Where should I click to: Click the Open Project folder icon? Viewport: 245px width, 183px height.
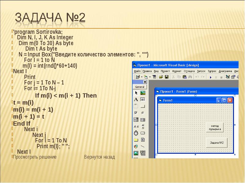(161, 77)
